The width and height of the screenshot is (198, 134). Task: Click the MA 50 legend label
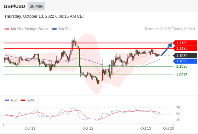pos(64,29)
